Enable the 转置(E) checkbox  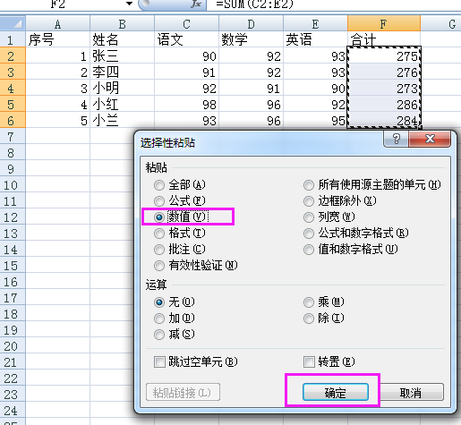point(329,362)
